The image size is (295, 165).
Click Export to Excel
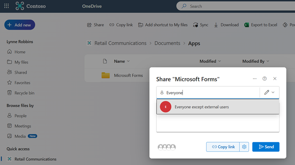tap(260, 25)
